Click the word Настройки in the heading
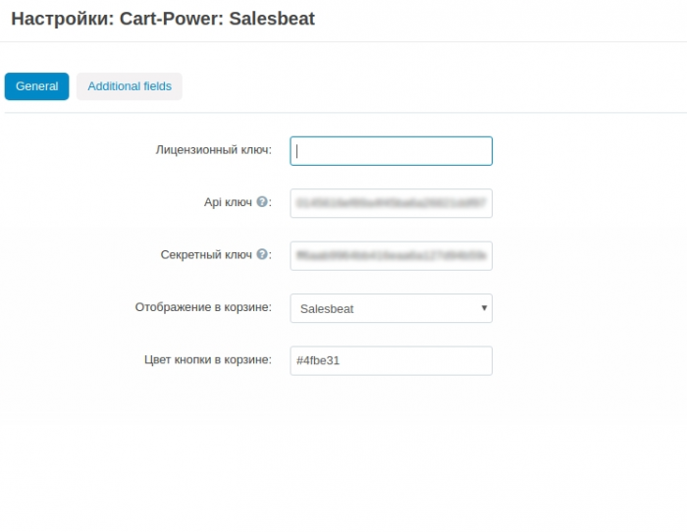687x532 pixels. point(62,19)
